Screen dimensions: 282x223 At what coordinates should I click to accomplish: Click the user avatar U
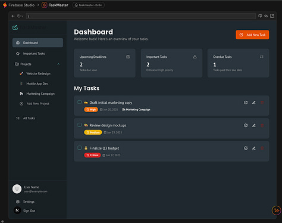(x=17, y=189)
